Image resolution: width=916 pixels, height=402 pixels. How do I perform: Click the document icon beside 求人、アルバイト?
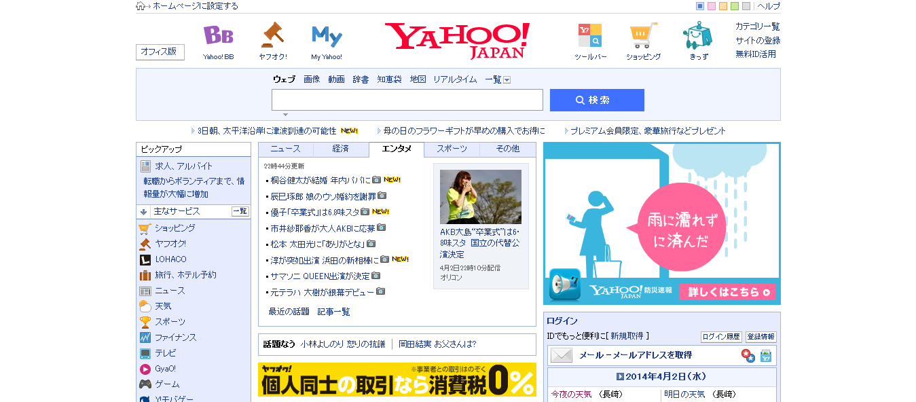click(x=145, y=166)
